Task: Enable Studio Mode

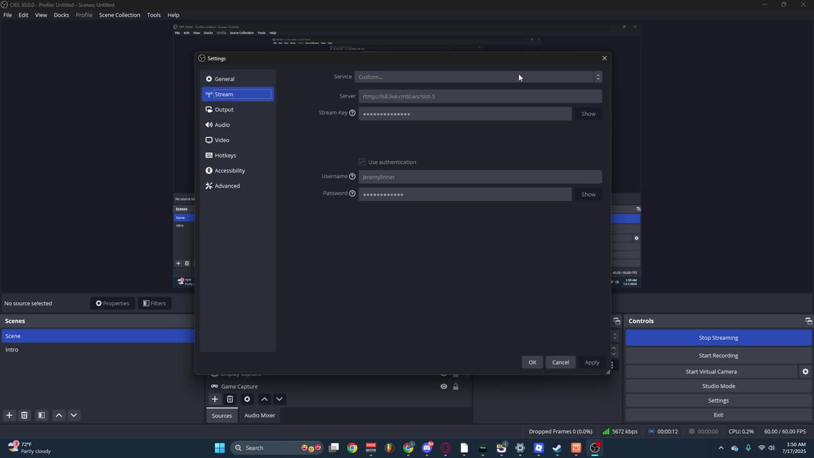Action: tap(719, 386)
